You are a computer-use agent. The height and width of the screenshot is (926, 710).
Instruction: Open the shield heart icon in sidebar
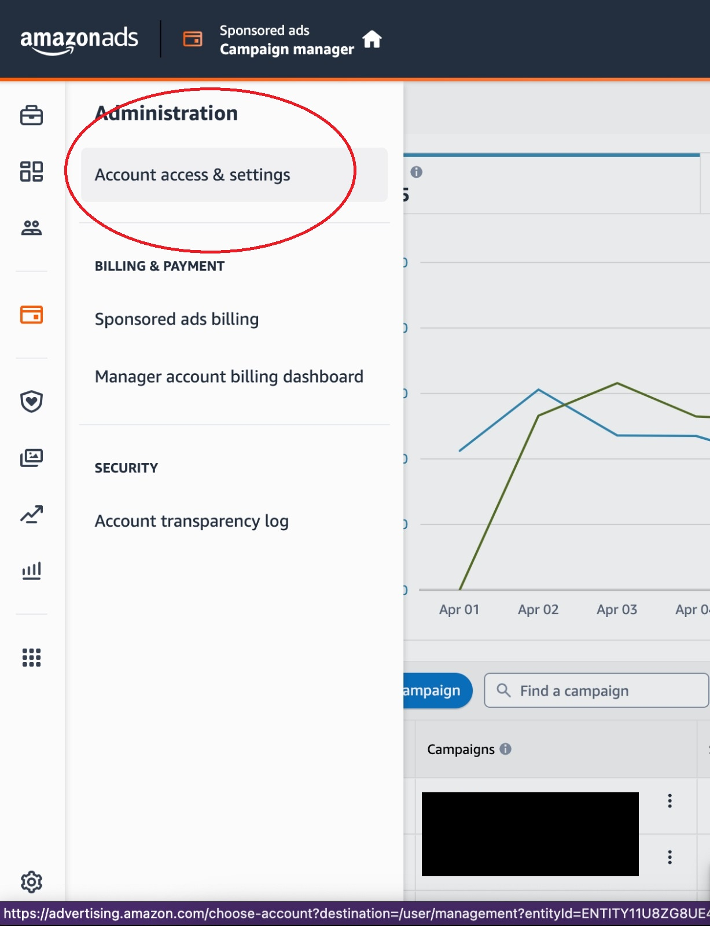click(32, 401)
